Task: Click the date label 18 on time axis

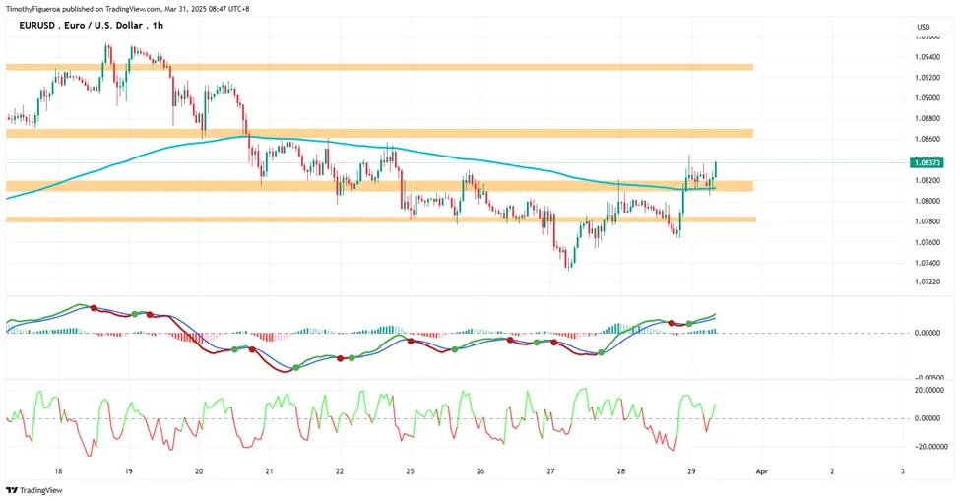Action: (58, 471)
